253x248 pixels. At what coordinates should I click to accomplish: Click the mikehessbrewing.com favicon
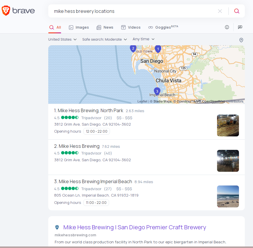[57, 227]
